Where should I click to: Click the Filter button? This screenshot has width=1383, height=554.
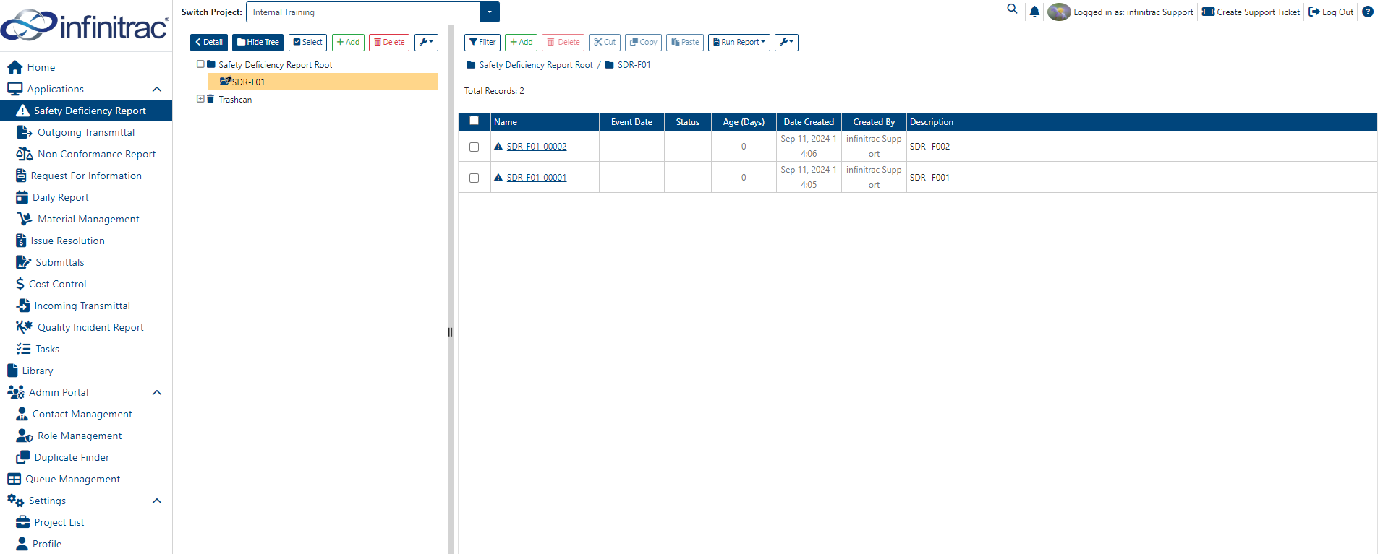point(482,42)
